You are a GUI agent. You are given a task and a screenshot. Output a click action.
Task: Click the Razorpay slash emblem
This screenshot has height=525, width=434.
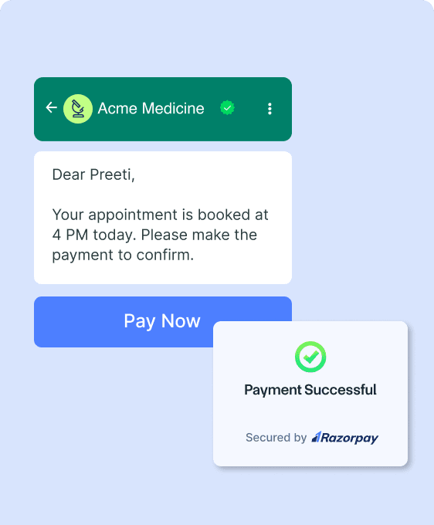click(x=316, y=437)
